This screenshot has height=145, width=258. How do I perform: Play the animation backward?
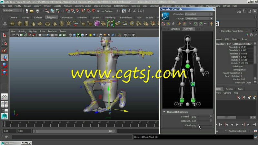click(232, 125)
